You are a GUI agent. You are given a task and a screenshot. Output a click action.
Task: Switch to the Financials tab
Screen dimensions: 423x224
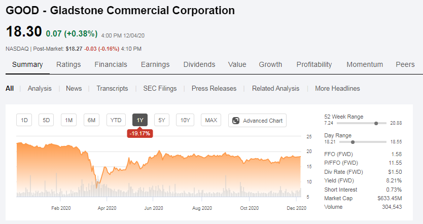tap(111, 64)
